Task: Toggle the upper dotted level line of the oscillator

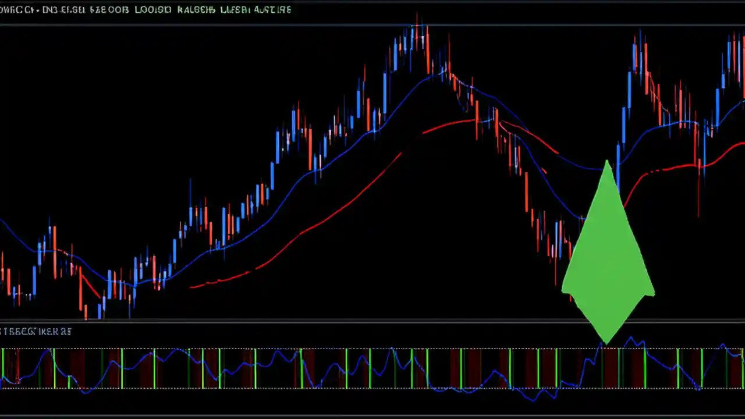Action: tap(233, 350)
